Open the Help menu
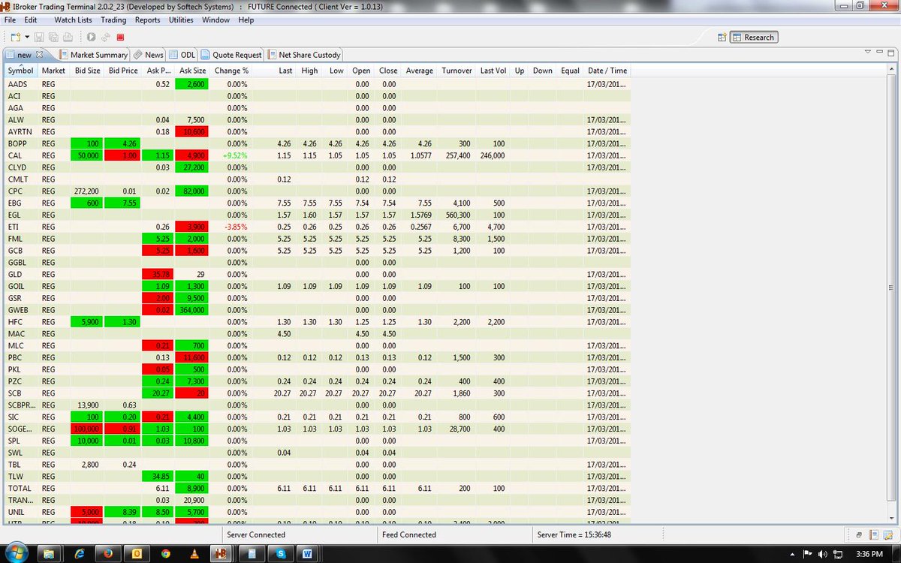 point(246,20)
